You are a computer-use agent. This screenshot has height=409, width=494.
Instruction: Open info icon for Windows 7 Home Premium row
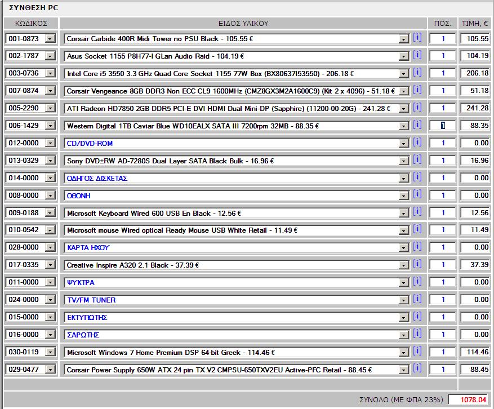click(417, 352)
